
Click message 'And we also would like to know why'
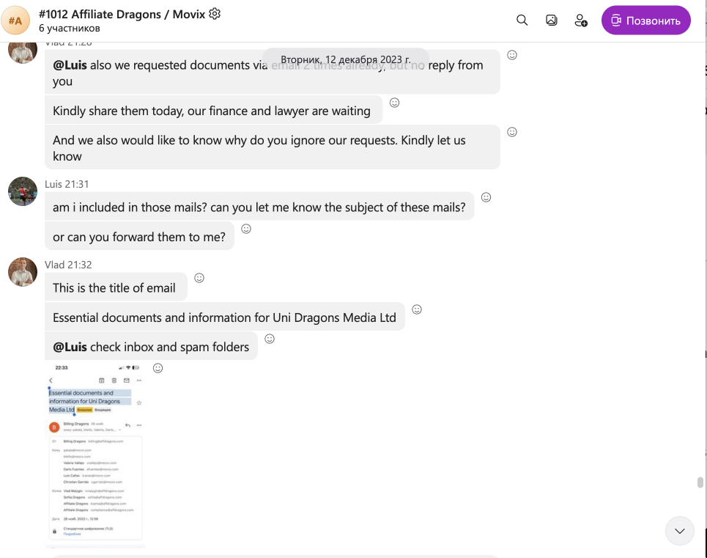tap(273, 147)
